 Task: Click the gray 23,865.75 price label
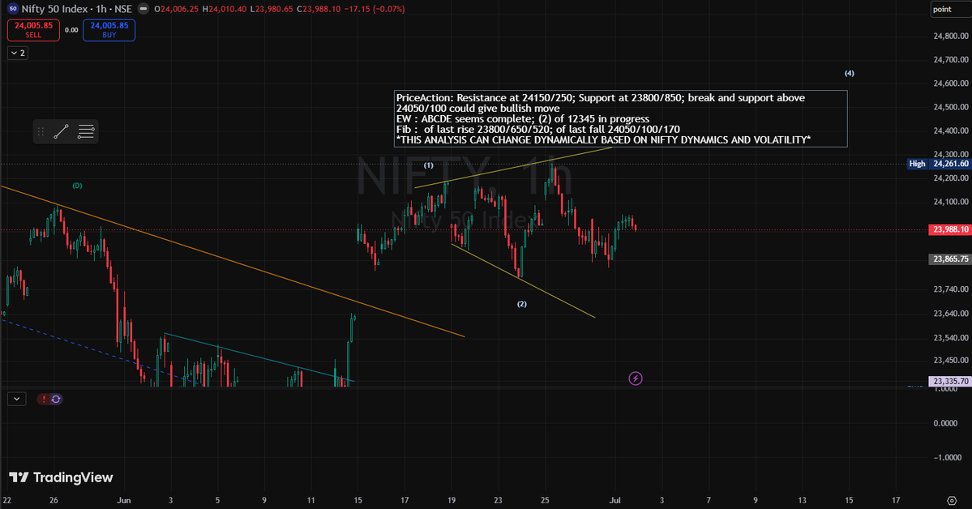[949, 259]
